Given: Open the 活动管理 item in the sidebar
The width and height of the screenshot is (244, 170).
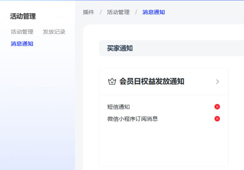Looking at the screenshot, I should tap(22, 32).
